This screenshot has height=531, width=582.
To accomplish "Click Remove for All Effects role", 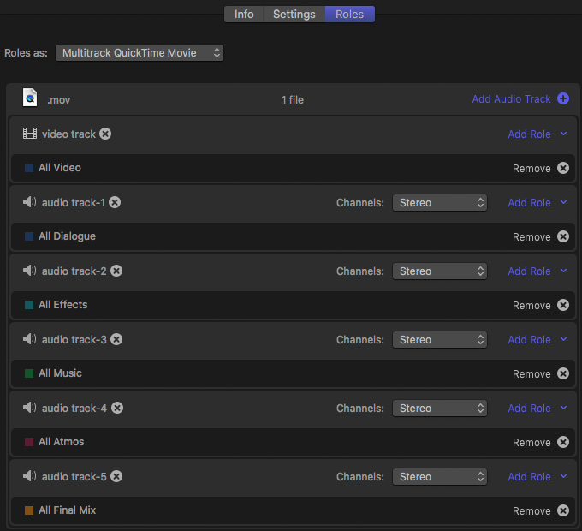I will [x=532, y=306].
